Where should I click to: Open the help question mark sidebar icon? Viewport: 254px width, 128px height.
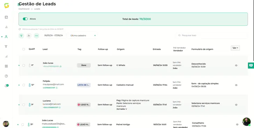(x=6, y=76)
